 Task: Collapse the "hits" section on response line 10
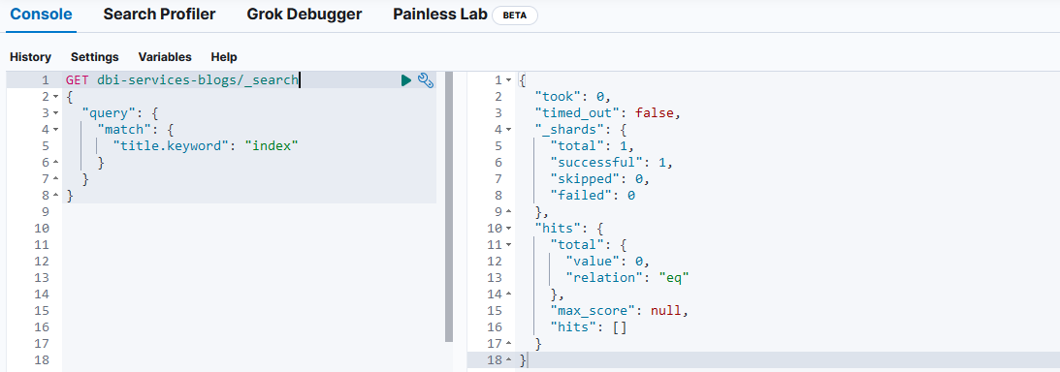[508, 229]
